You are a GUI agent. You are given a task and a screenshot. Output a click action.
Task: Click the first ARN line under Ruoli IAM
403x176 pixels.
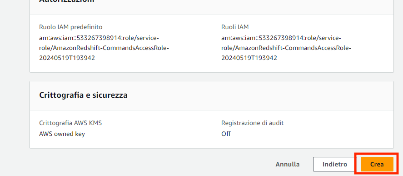(x=281, y=38)
